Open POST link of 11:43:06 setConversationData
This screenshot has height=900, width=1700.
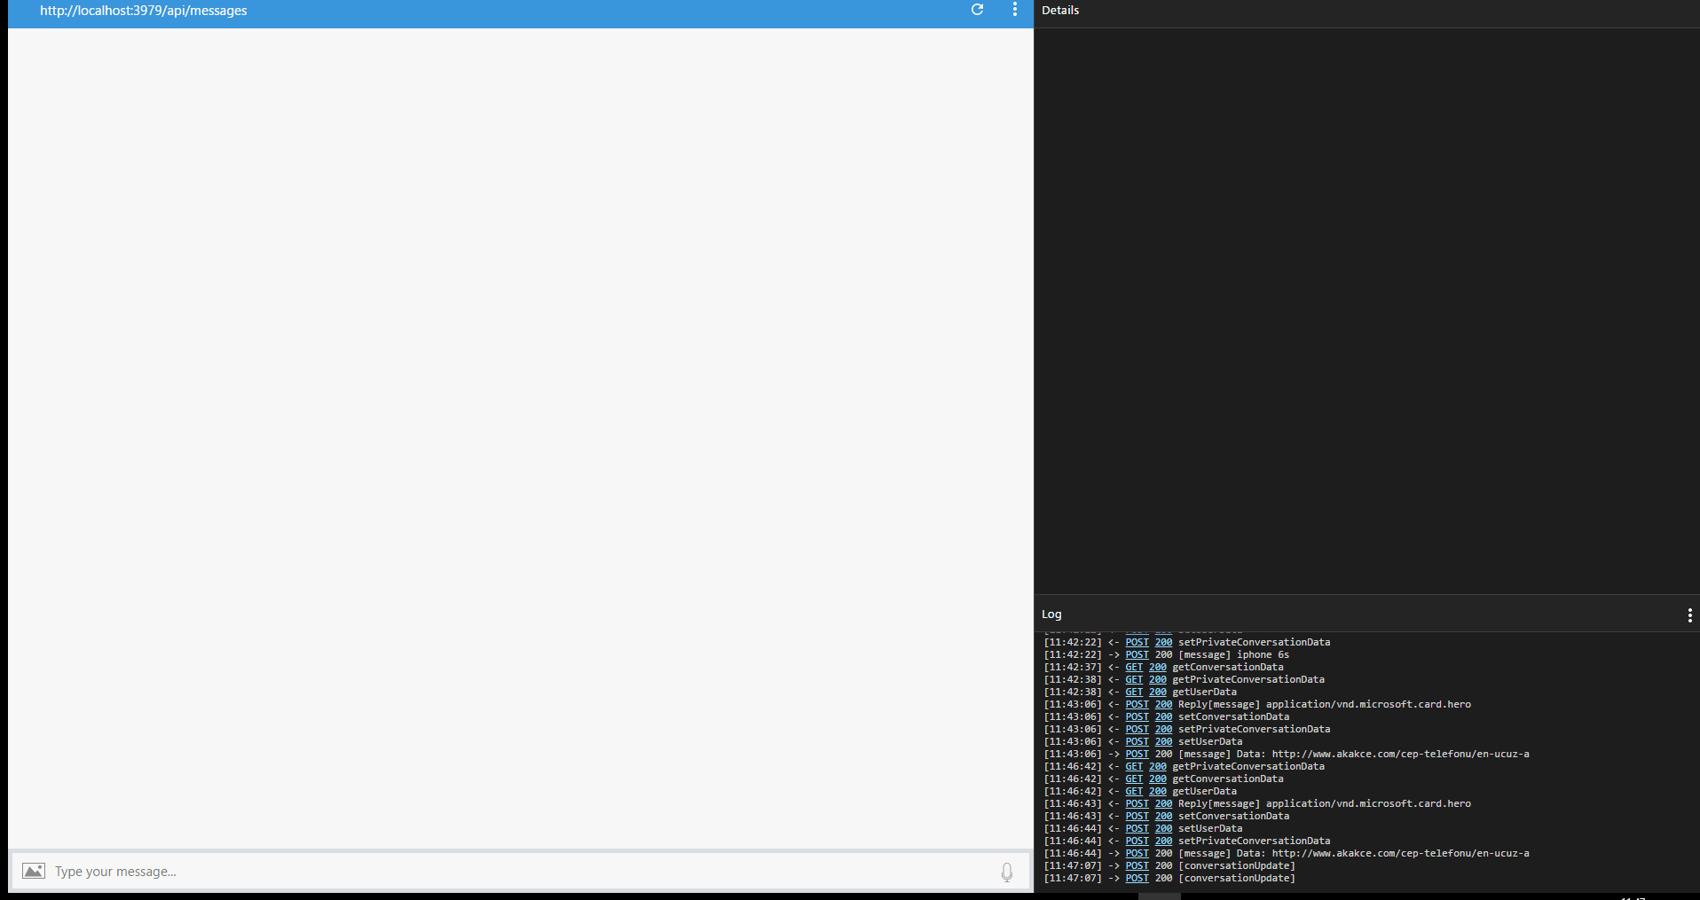(x=1137, y=716)
